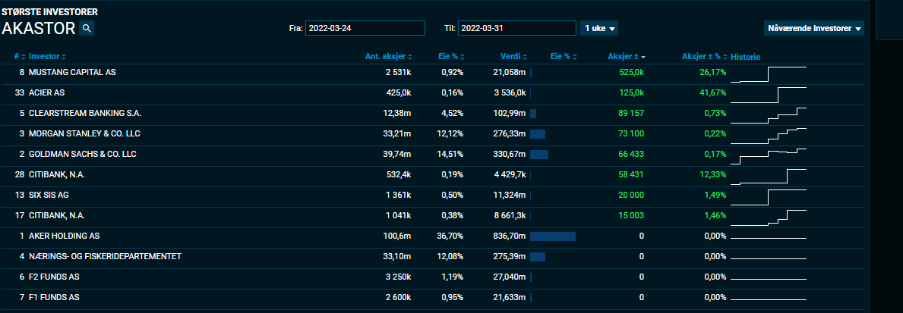Click the 'Til' date input field
Image resolution: width=903 pixels, height=313 pixels.
(x=516, y=28)
